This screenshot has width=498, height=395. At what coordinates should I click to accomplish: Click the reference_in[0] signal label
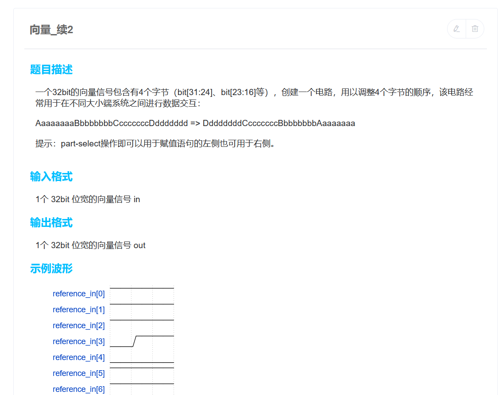(x=79, y=294)
